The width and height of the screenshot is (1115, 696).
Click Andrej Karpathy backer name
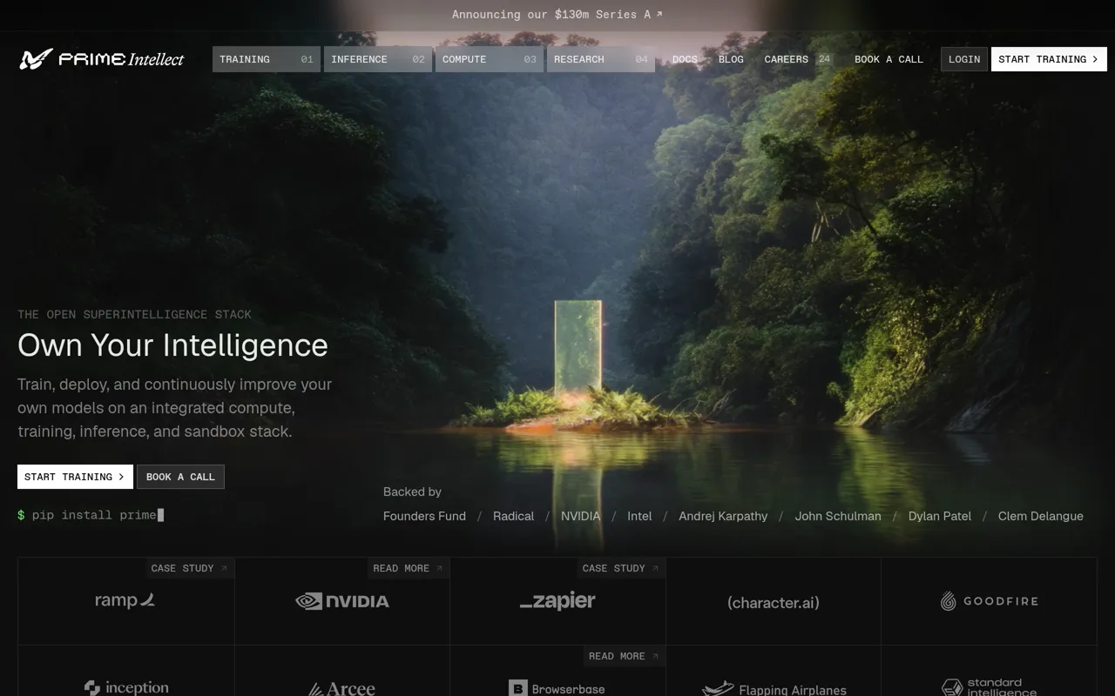(723, 516)
